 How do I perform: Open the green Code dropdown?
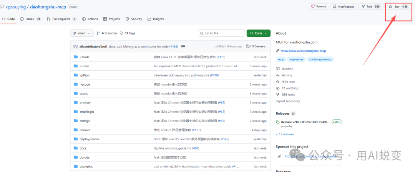(x=258, y=33)
